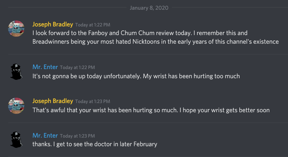
Task: Open Joseph Bradley's avatar at 1:22 PM message
Action: (x=16, y=29)
